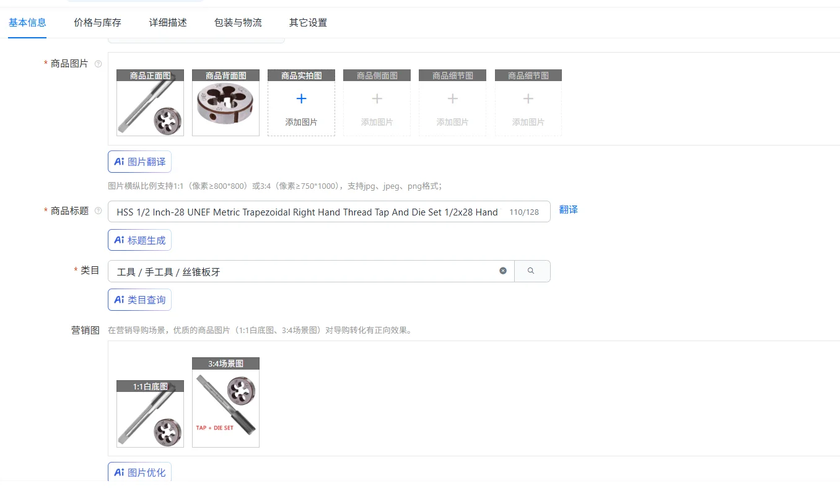Click the help icon beside 商品图片 label

[98, 64]
